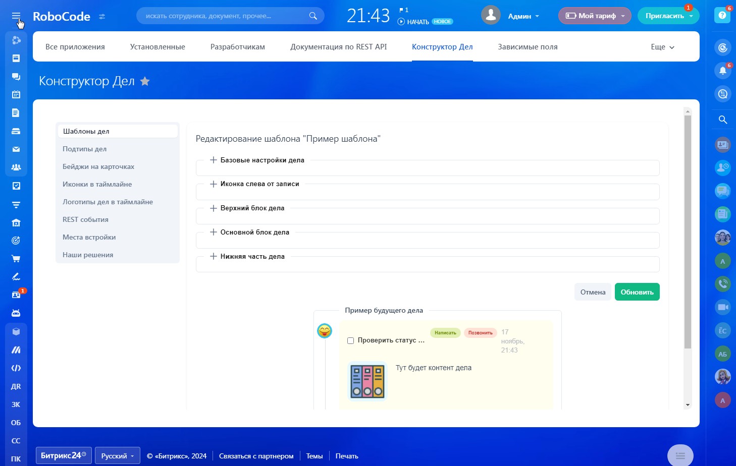Open the hamburger main menu
This screenshot has height=466, width=736.
16,16
